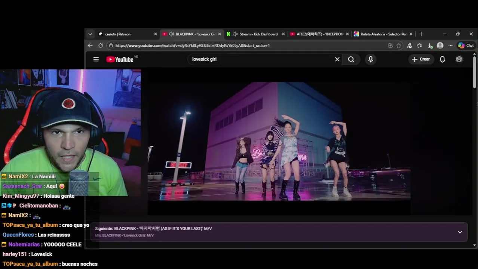Mute the BLACKPINK tab audio icon
The width and height of the screenshot is (478, 269).
(x=171, y=34)
